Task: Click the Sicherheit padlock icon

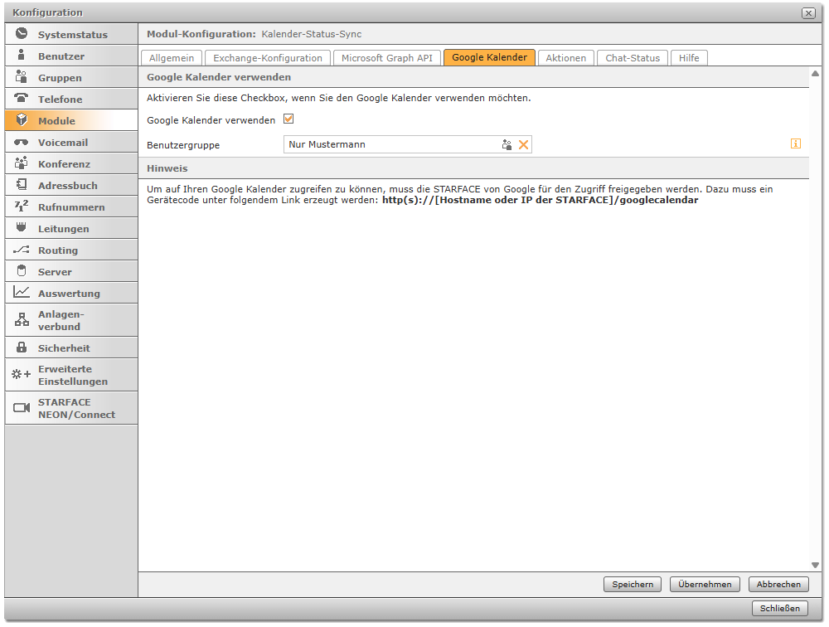Action: [x=22, y=348]
